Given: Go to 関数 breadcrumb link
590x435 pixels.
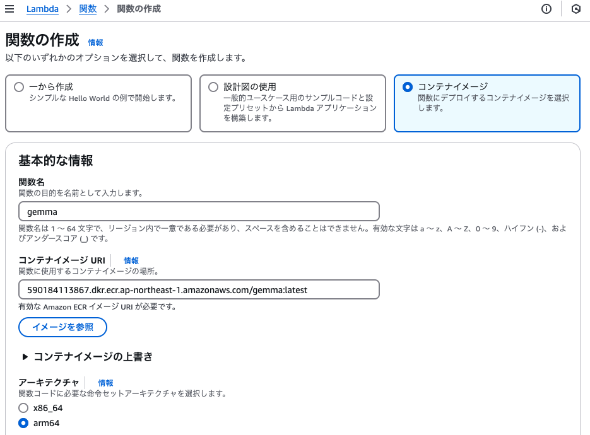Looking at the screenshot, I should point(88,9).
